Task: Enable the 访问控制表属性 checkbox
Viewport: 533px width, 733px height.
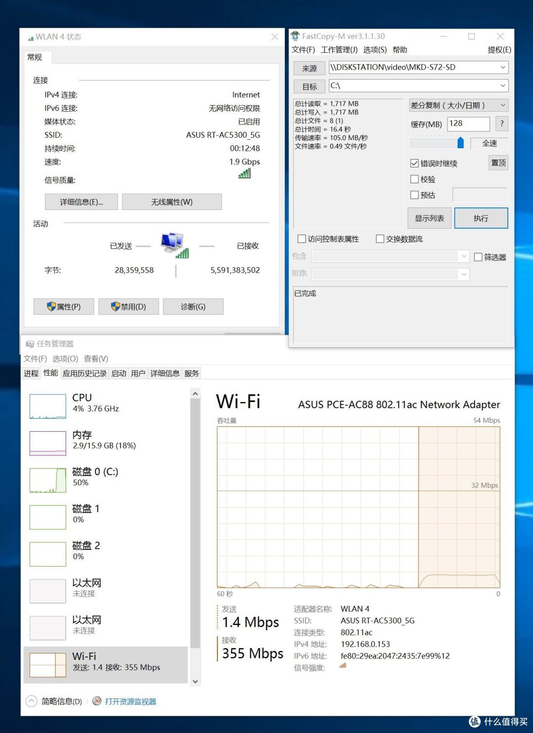Action: pyautogui.click(x=302, y=239)
